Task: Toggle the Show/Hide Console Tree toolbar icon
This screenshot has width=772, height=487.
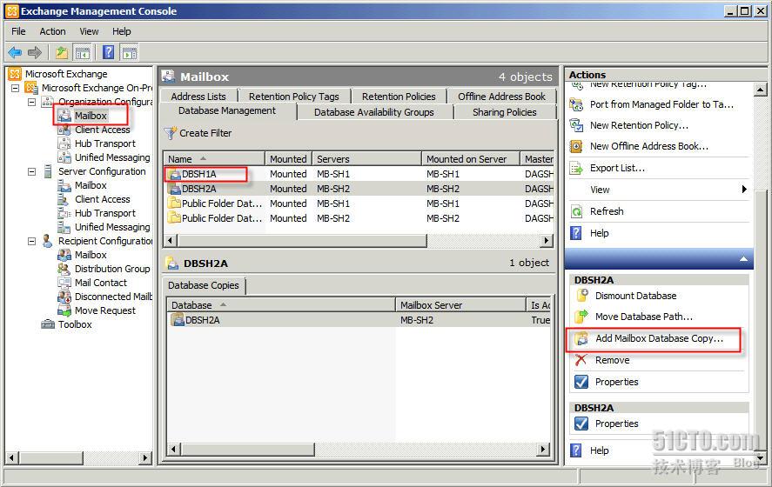Action: pos(82,52)
